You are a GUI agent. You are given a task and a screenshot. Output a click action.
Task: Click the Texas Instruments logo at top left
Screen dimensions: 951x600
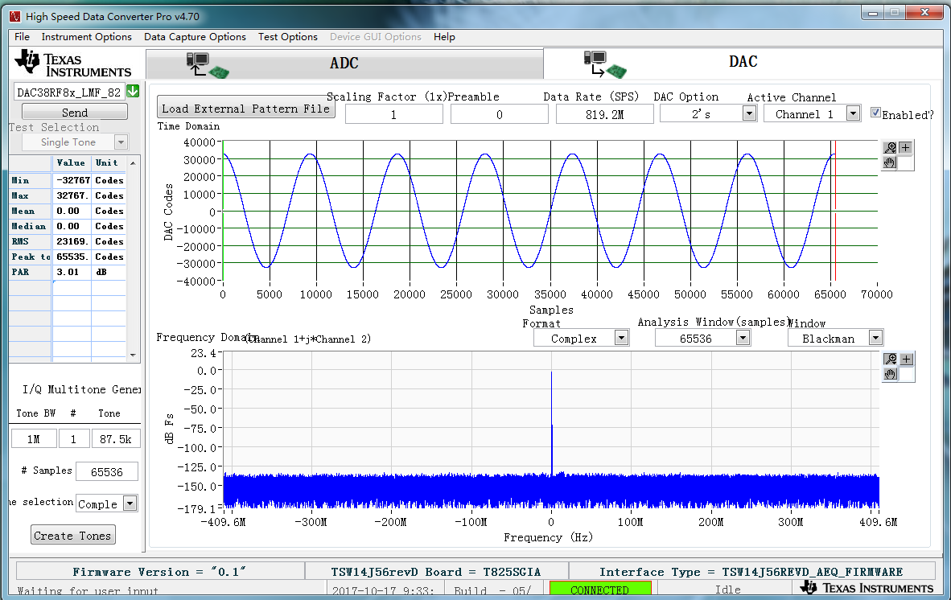pyautogui.click(x=72, y=64)
